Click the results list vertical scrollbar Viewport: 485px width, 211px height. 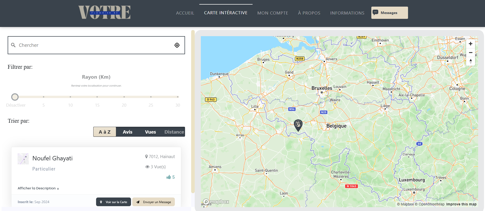[193, 111]
